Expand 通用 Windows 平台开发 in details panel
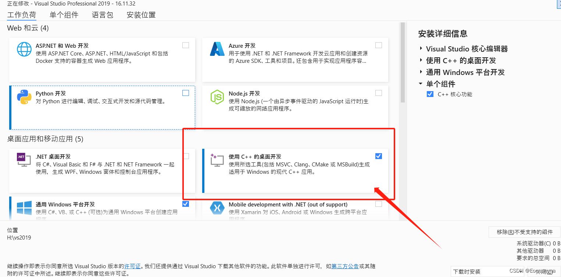This screenshot has width=561, height=277. point(421,72)
